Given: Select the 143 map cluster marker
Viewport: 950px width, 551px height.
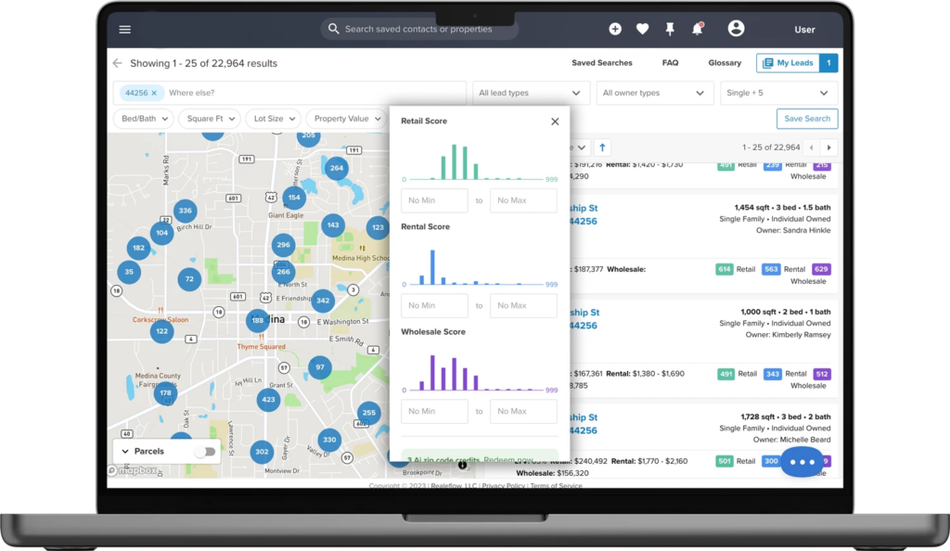Looking at the screenshot, I should point(333,225).
